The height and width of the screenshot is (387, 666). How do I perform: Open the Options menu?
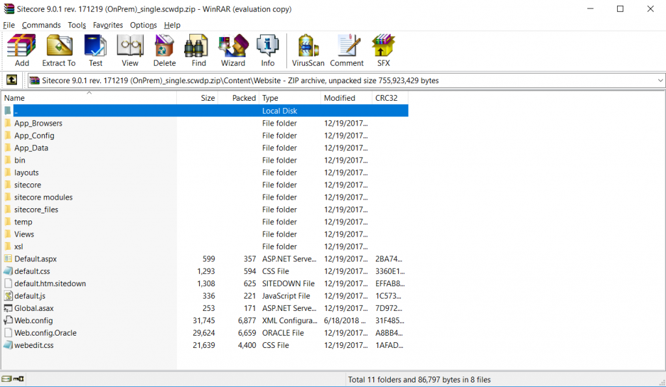(143, 25)
